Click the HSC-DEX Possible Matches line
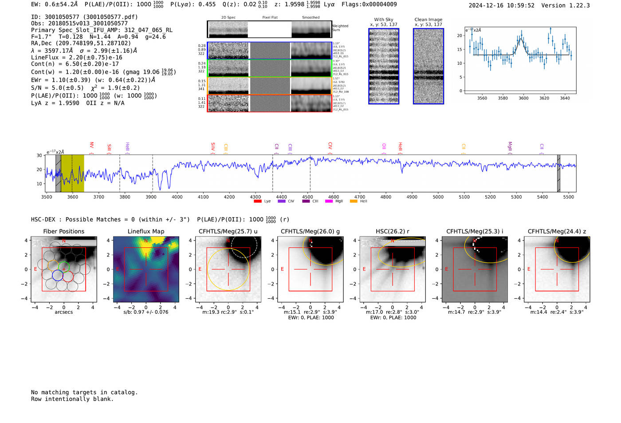Image resolution: width=621 pixels, height=423 pixels. click(160, 220)
